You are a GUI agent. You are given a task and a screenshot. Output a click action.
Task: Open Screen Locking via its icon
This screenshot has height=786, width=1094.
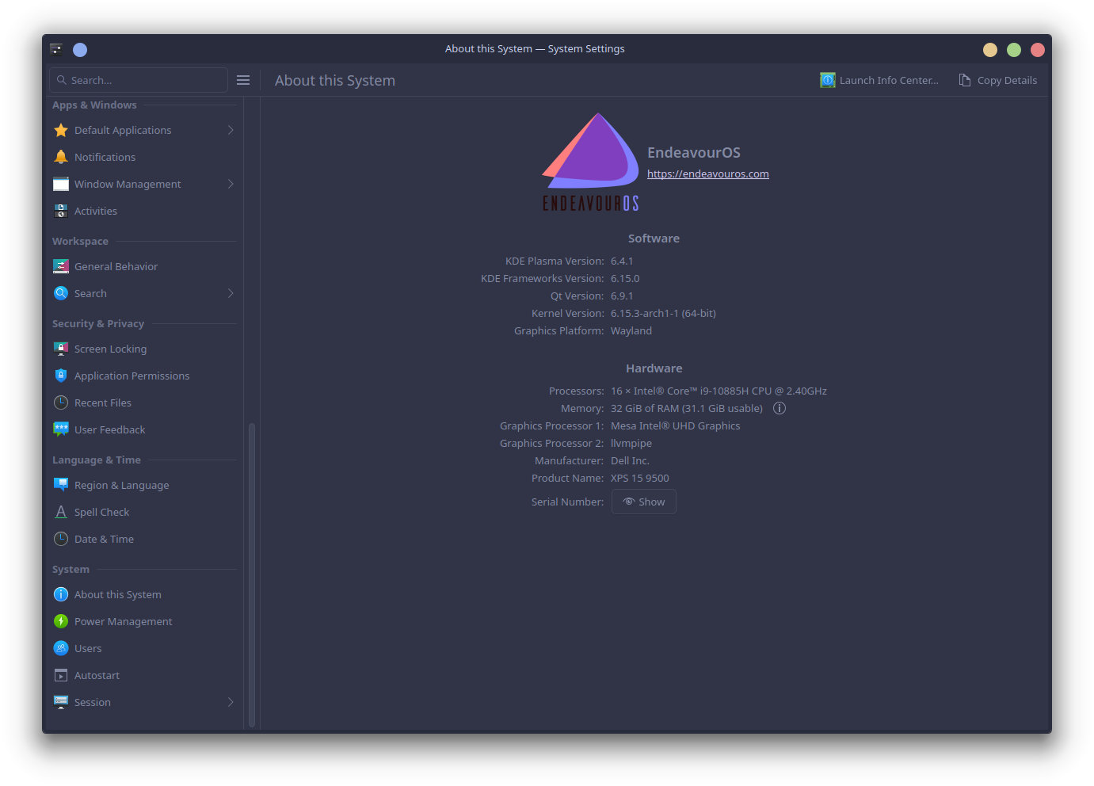pos(61,349)
